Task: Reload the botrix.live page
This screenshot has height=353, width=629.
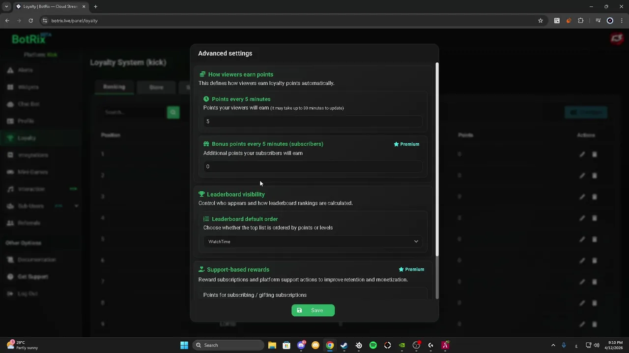Action: tap(30, 21)
